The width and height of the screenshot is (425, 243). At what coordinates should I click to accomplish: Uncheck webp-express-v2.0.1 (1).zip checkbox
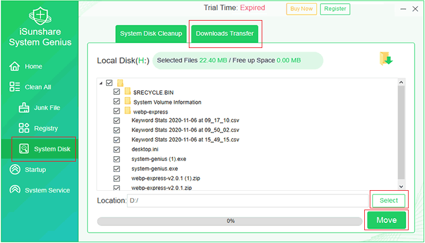(117, 179)
